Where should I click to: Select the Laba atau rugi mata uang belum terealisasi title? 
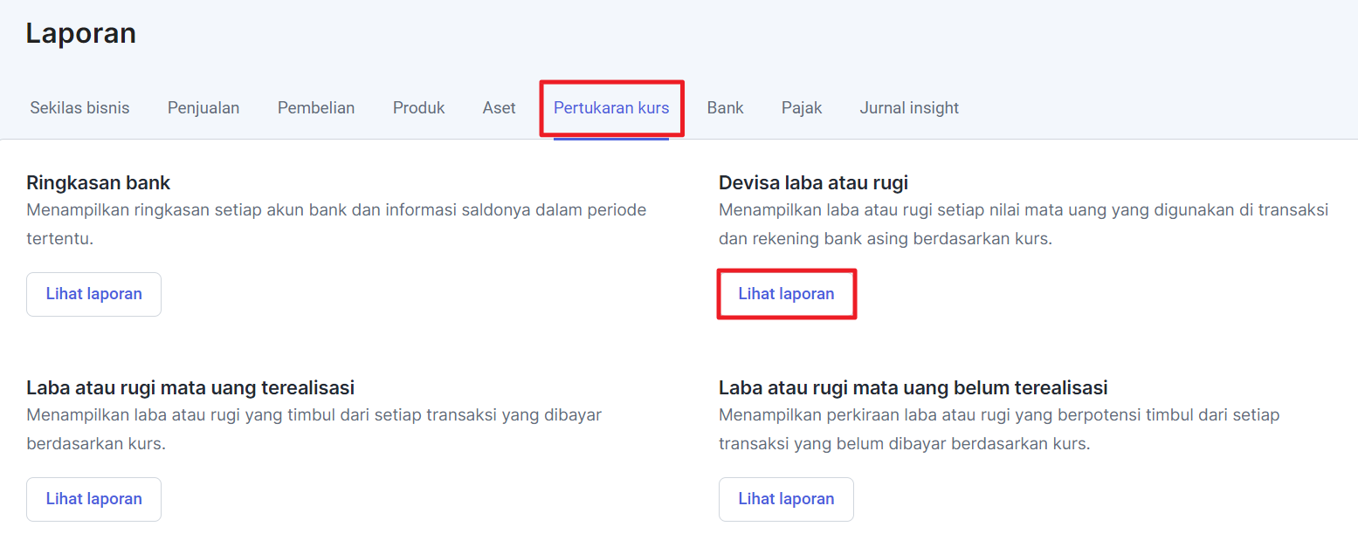[x=913, y=388]
